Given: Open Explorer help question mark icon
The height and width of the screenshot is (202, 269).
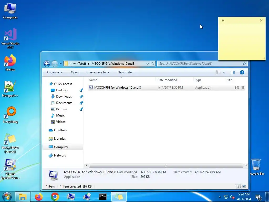Looking at the screenshot, I should coord(242,72).
